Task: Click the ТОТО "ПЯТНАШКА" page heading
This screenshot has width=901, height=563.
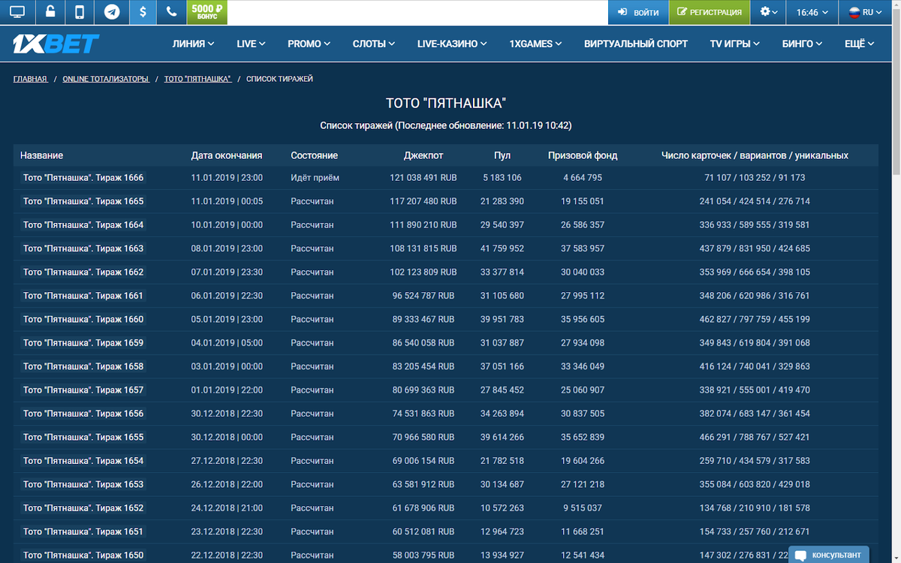Action: [446, 104]
